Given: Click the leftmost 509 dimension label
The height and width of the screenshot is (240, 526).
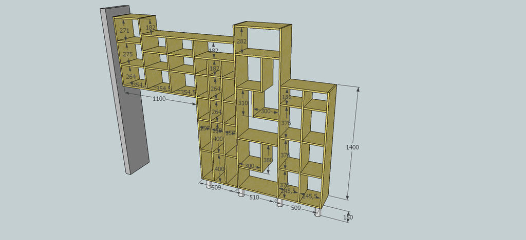Looking at the screenshot, I should click(x=216, y=188).
